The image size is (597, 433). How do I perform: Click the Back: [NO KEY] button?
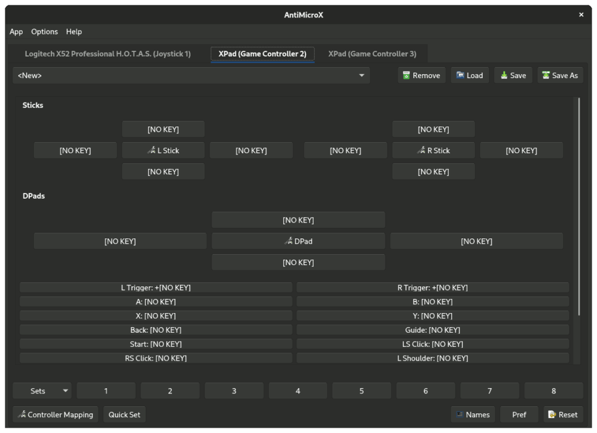pyautogui.click(x=156, y=330)
